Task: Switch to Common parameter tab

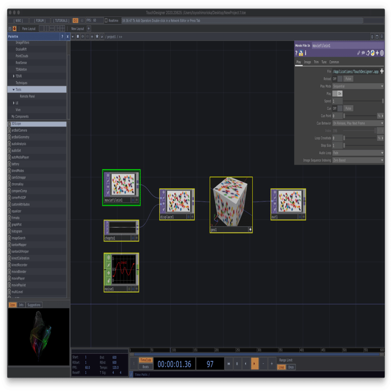Action: pos(334,62)
